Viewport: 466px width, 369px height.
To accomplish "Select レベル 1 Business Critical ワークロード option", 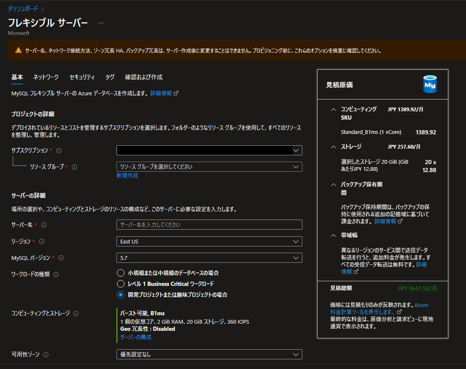I will [x=121, y=284].
